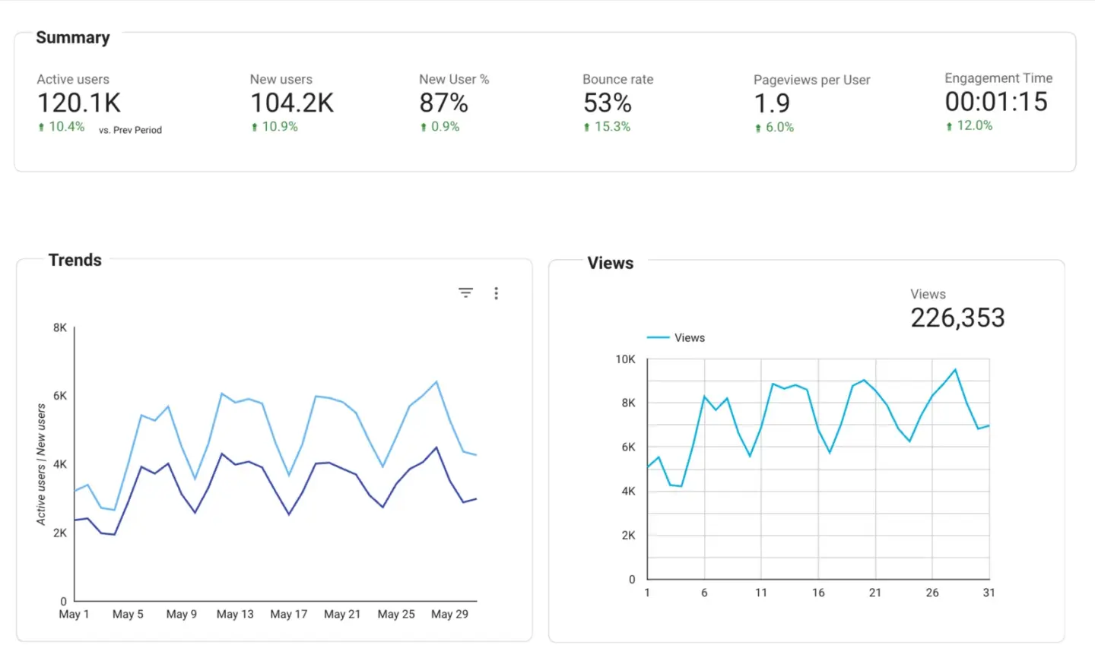Click the green arrow beside 10.9% change
This screenshot has width=1095, height=664.
click(254, 128)
